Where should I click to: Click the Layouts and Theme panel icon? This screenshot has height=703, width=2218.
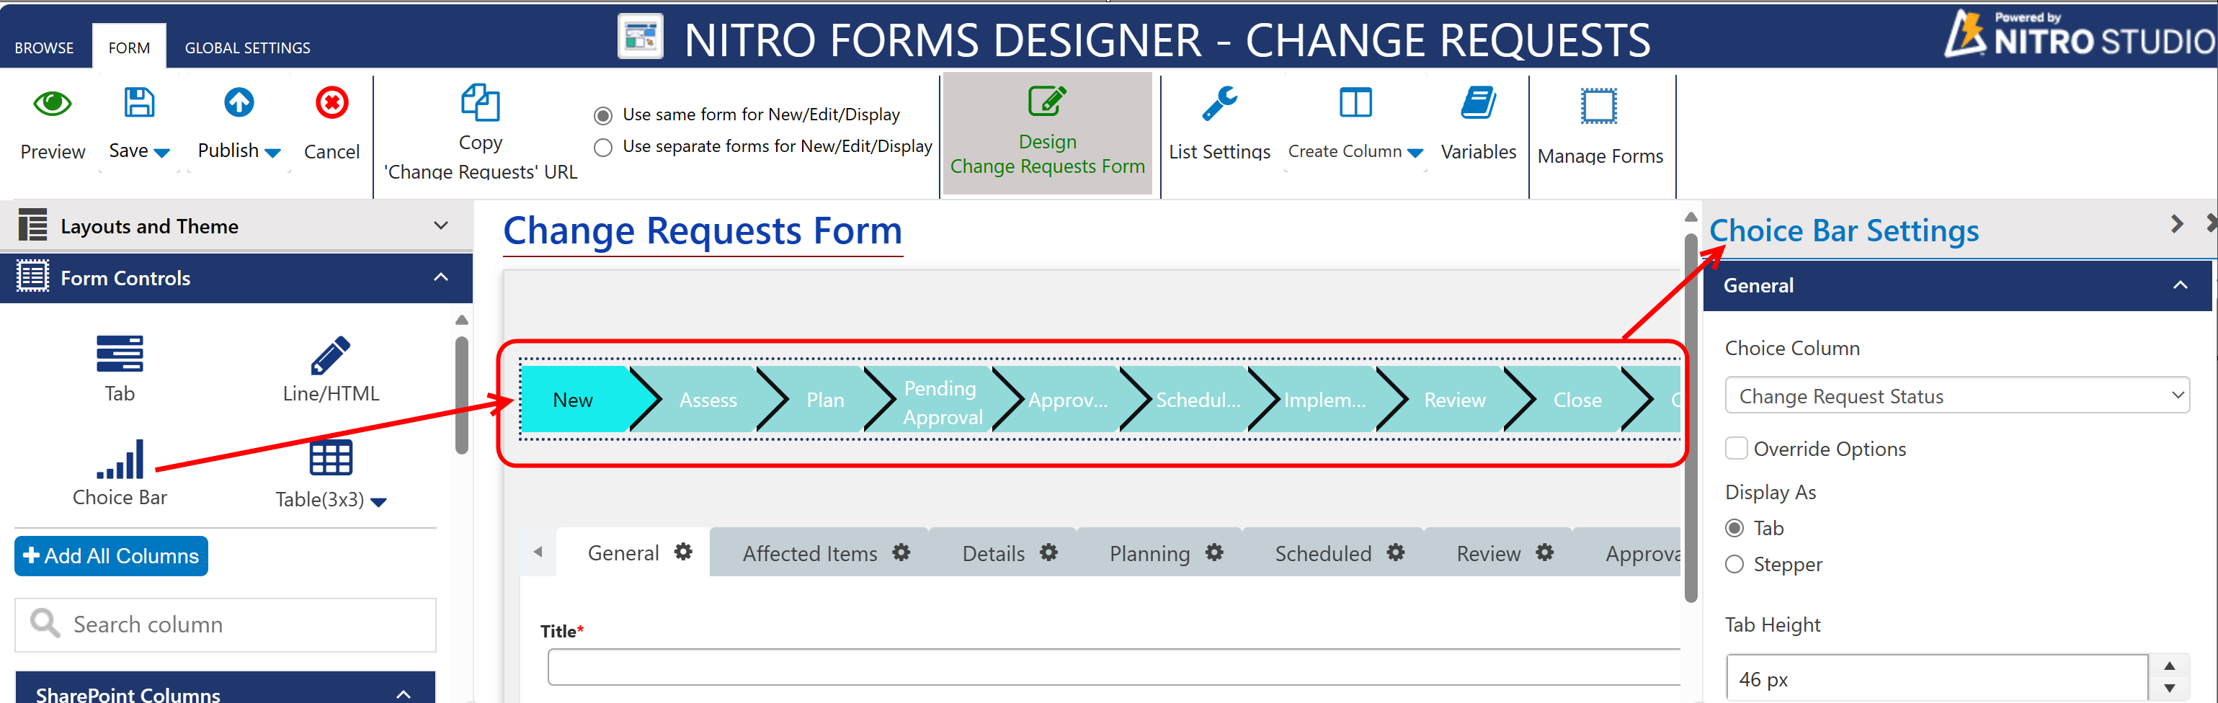32,225
